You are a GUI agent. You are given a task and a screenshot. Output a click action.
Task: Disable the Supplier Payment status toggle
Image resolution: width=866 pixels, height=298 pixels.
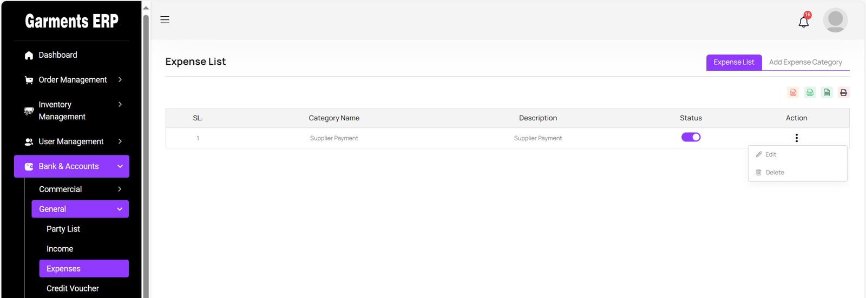click(691, 137)
